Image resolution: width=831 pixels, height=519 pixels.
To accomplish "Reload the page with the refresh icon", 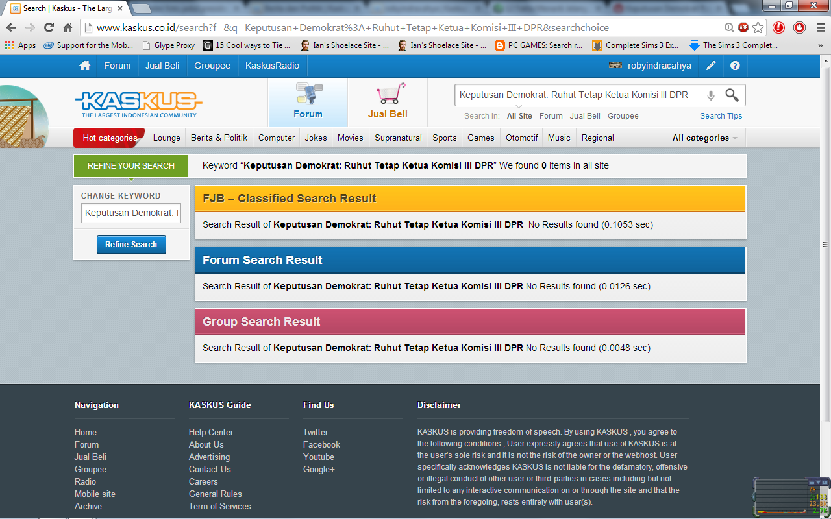I will tap(49, 28).
